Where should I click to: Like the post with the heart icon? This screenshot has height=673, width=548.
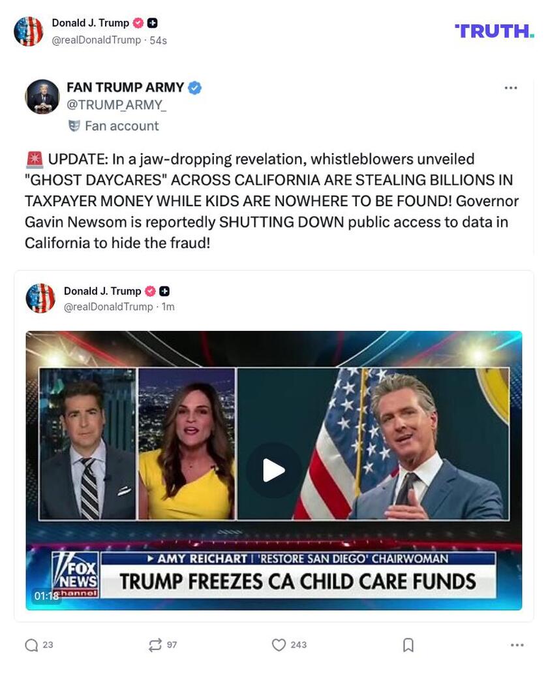pos(279,645)
